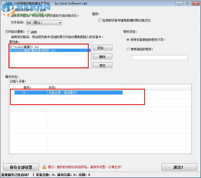Screen dimensions: 201x178
Task: Check 检测到设备存储有数据时跳过格式化 option
Action: click(99, 20)
